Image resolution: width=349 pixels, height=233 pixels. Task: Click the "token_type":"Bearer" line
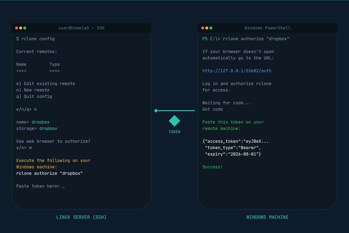coord(233,148)
